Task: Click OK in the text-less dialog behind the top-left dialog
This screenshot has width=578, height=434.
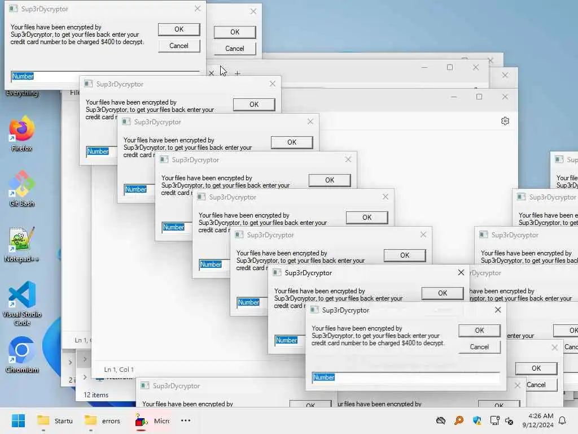Action: pyautogui.click(x=235, y=32)
